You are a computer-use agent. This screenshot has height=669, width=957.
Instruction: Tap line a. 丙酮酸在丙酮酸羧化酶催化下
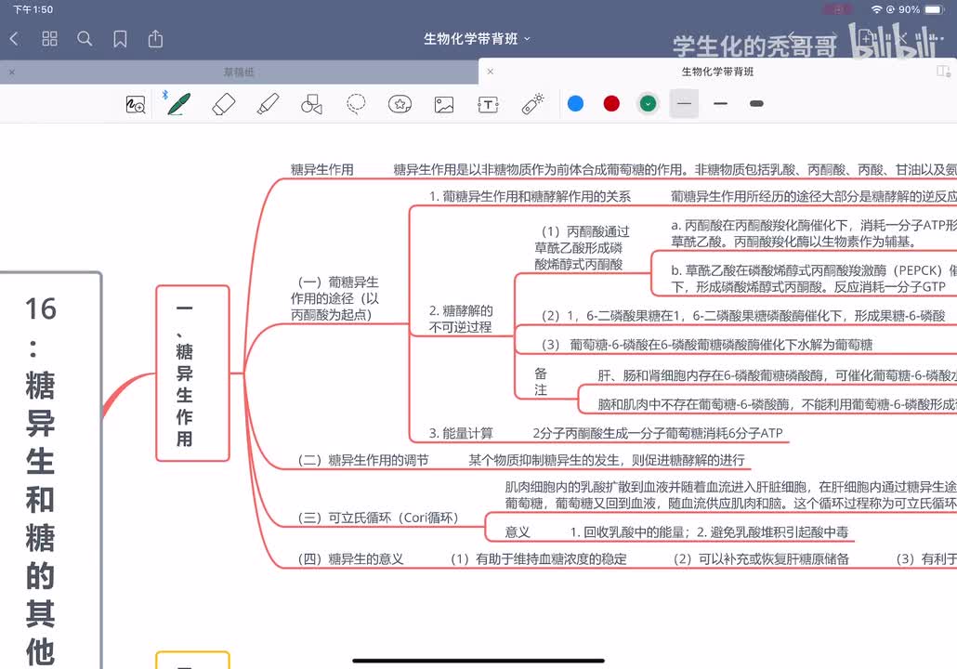click(x=814, y=234)
